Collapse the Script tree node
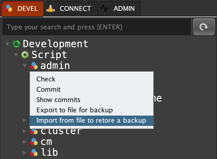Image resolution: width=217 pixels, height=159 pixels. click(16, 55)
